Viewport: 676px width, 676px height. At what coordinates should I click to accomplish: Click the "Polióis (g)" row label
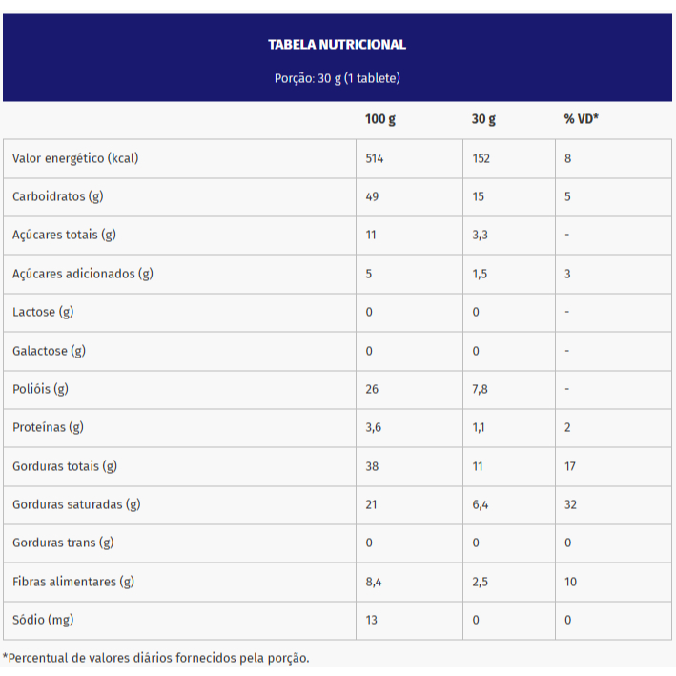[x=40, y=389]
